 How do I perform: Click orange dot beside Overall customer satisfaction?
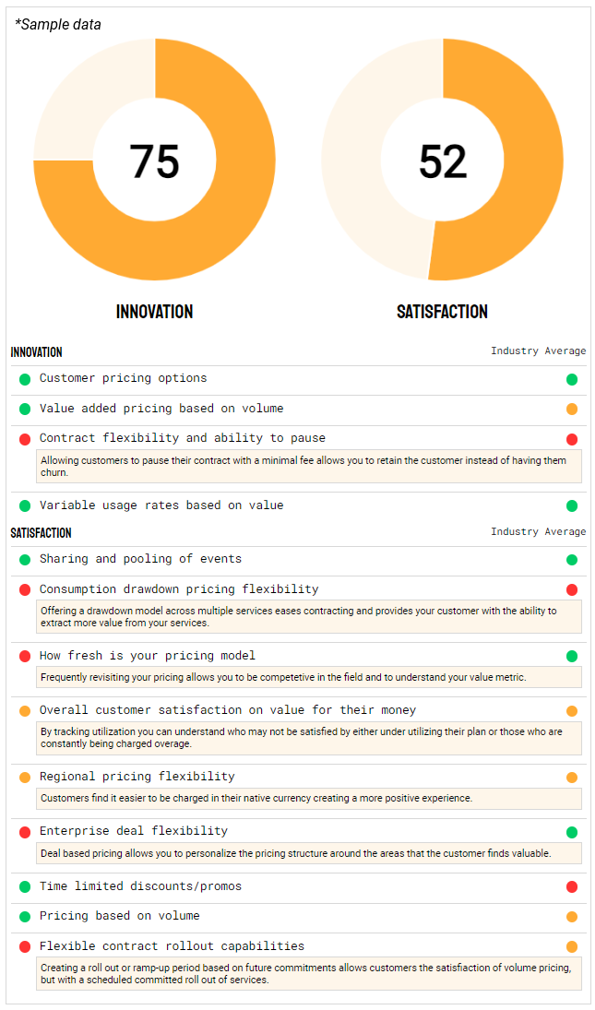[x=25, y=711]
